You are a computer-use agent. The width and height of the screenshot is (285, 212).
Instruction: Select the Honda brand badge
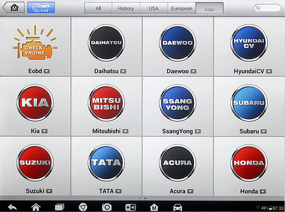pyautogui.click(x=249, y=163)
